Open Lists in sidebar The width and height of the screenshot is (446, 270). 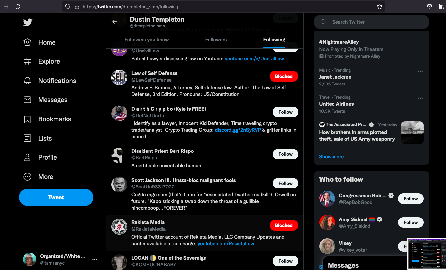45,138
